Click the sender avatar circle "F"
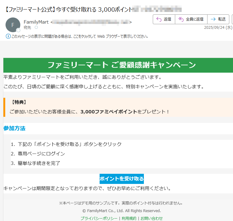The height and width of the screenshot is (221, 233). [13, 25]
